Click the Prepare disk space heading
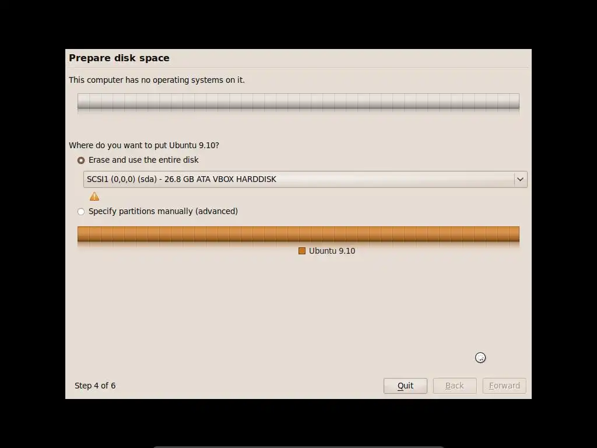 point(119,58)
